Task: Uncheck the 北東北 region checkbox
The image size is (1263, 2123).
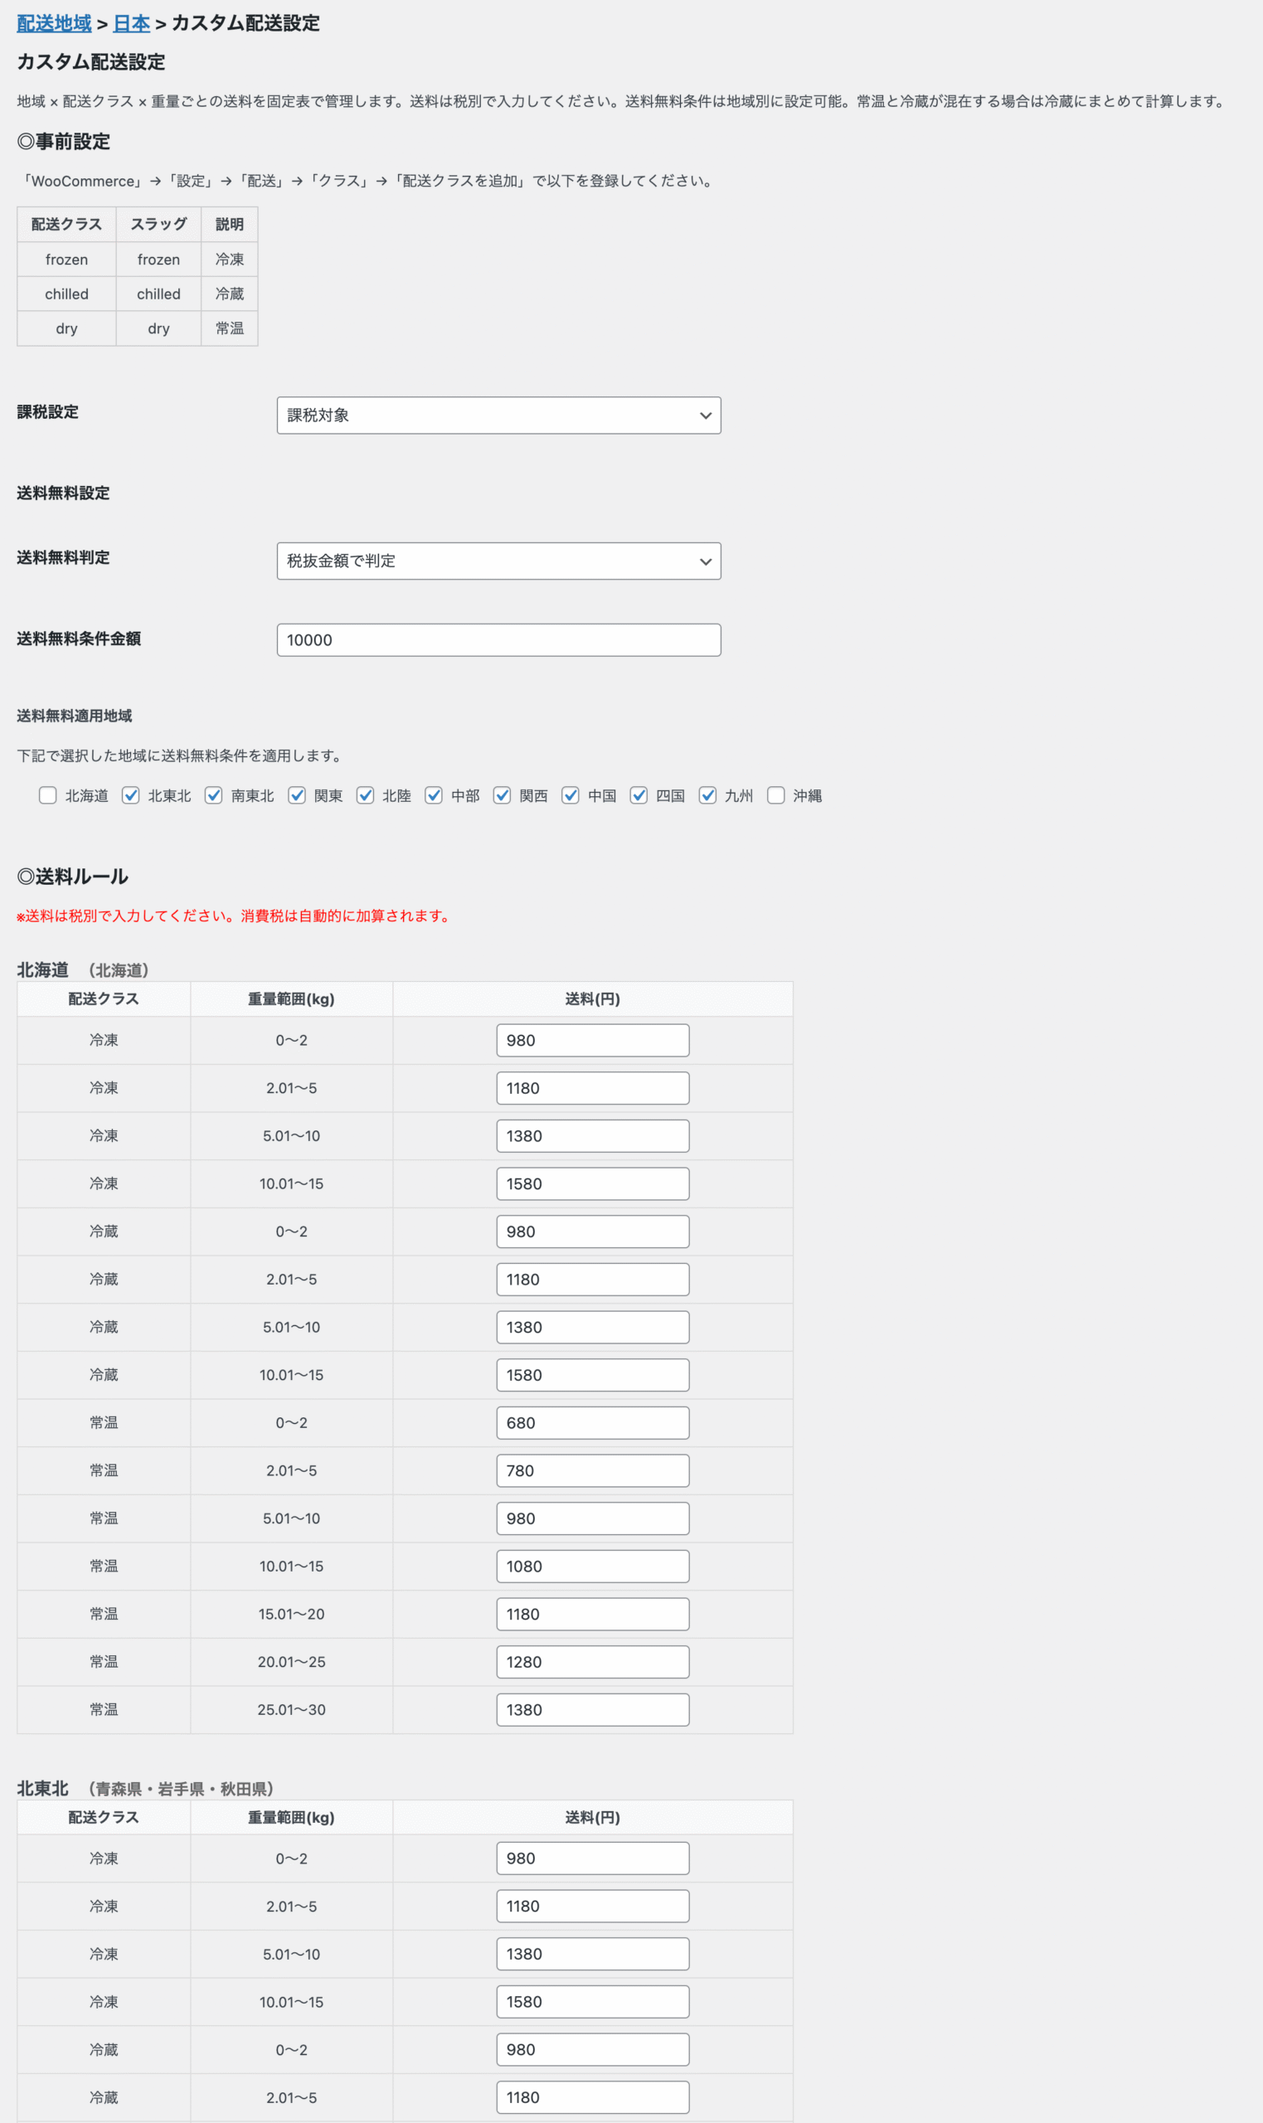Action: pyautogui.click(x=130, y=794)
